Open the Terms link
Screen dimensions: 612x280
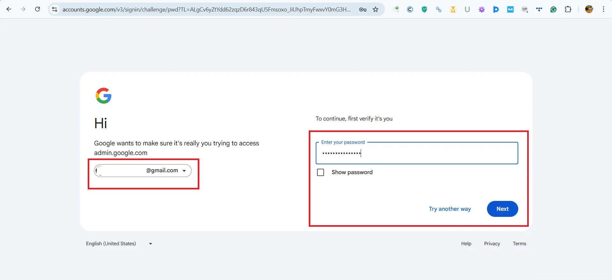[519, 244]
